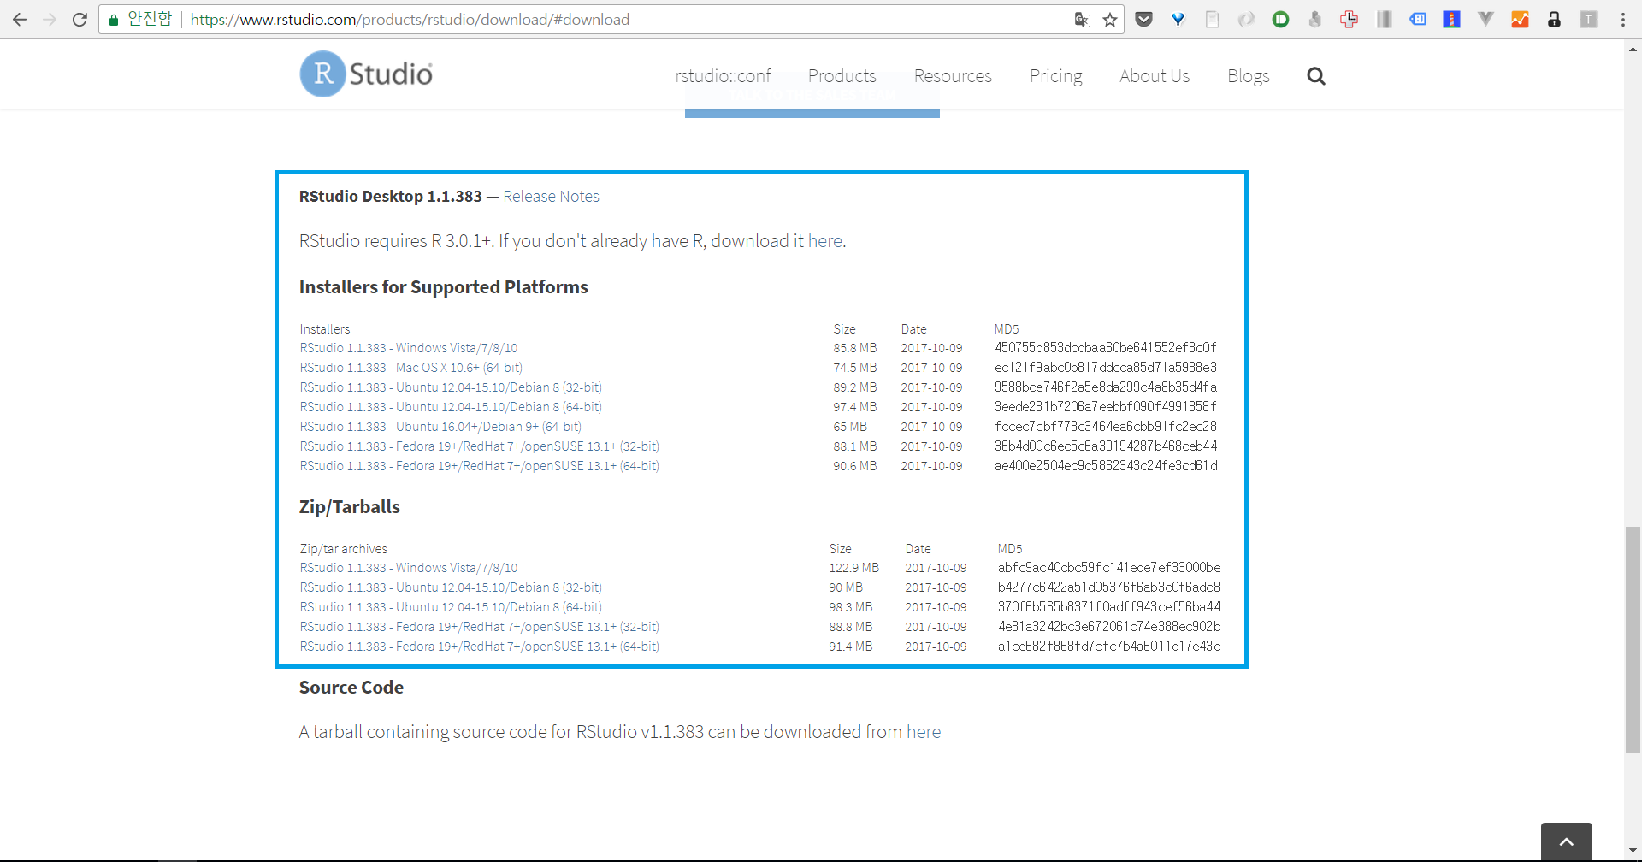This screenshot has height=862, width=1642.
Task: Download installer for Fedora 19+/RedHat 7+ (32-bit)
Action: tap(479, 446)
